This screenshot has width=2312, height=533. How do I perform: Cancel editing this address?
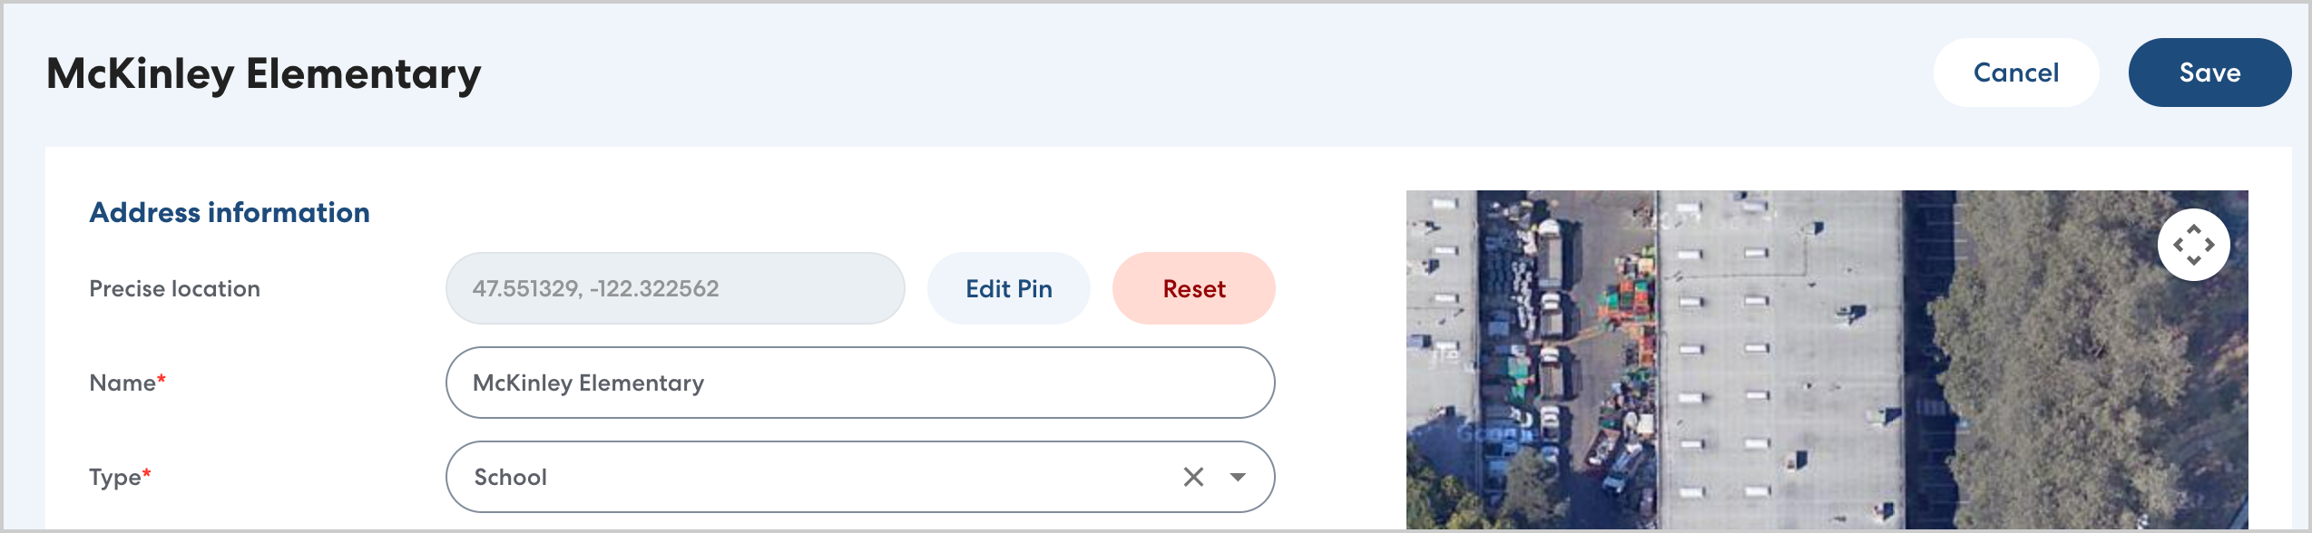coord(2015,73)
